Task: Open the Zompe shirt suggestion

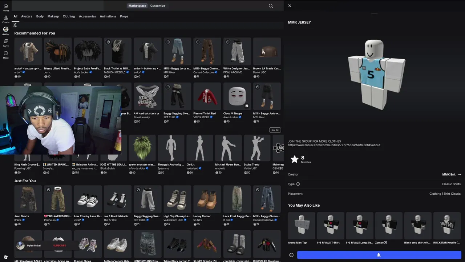Action: pyautogui.click(x=389, y=228)
